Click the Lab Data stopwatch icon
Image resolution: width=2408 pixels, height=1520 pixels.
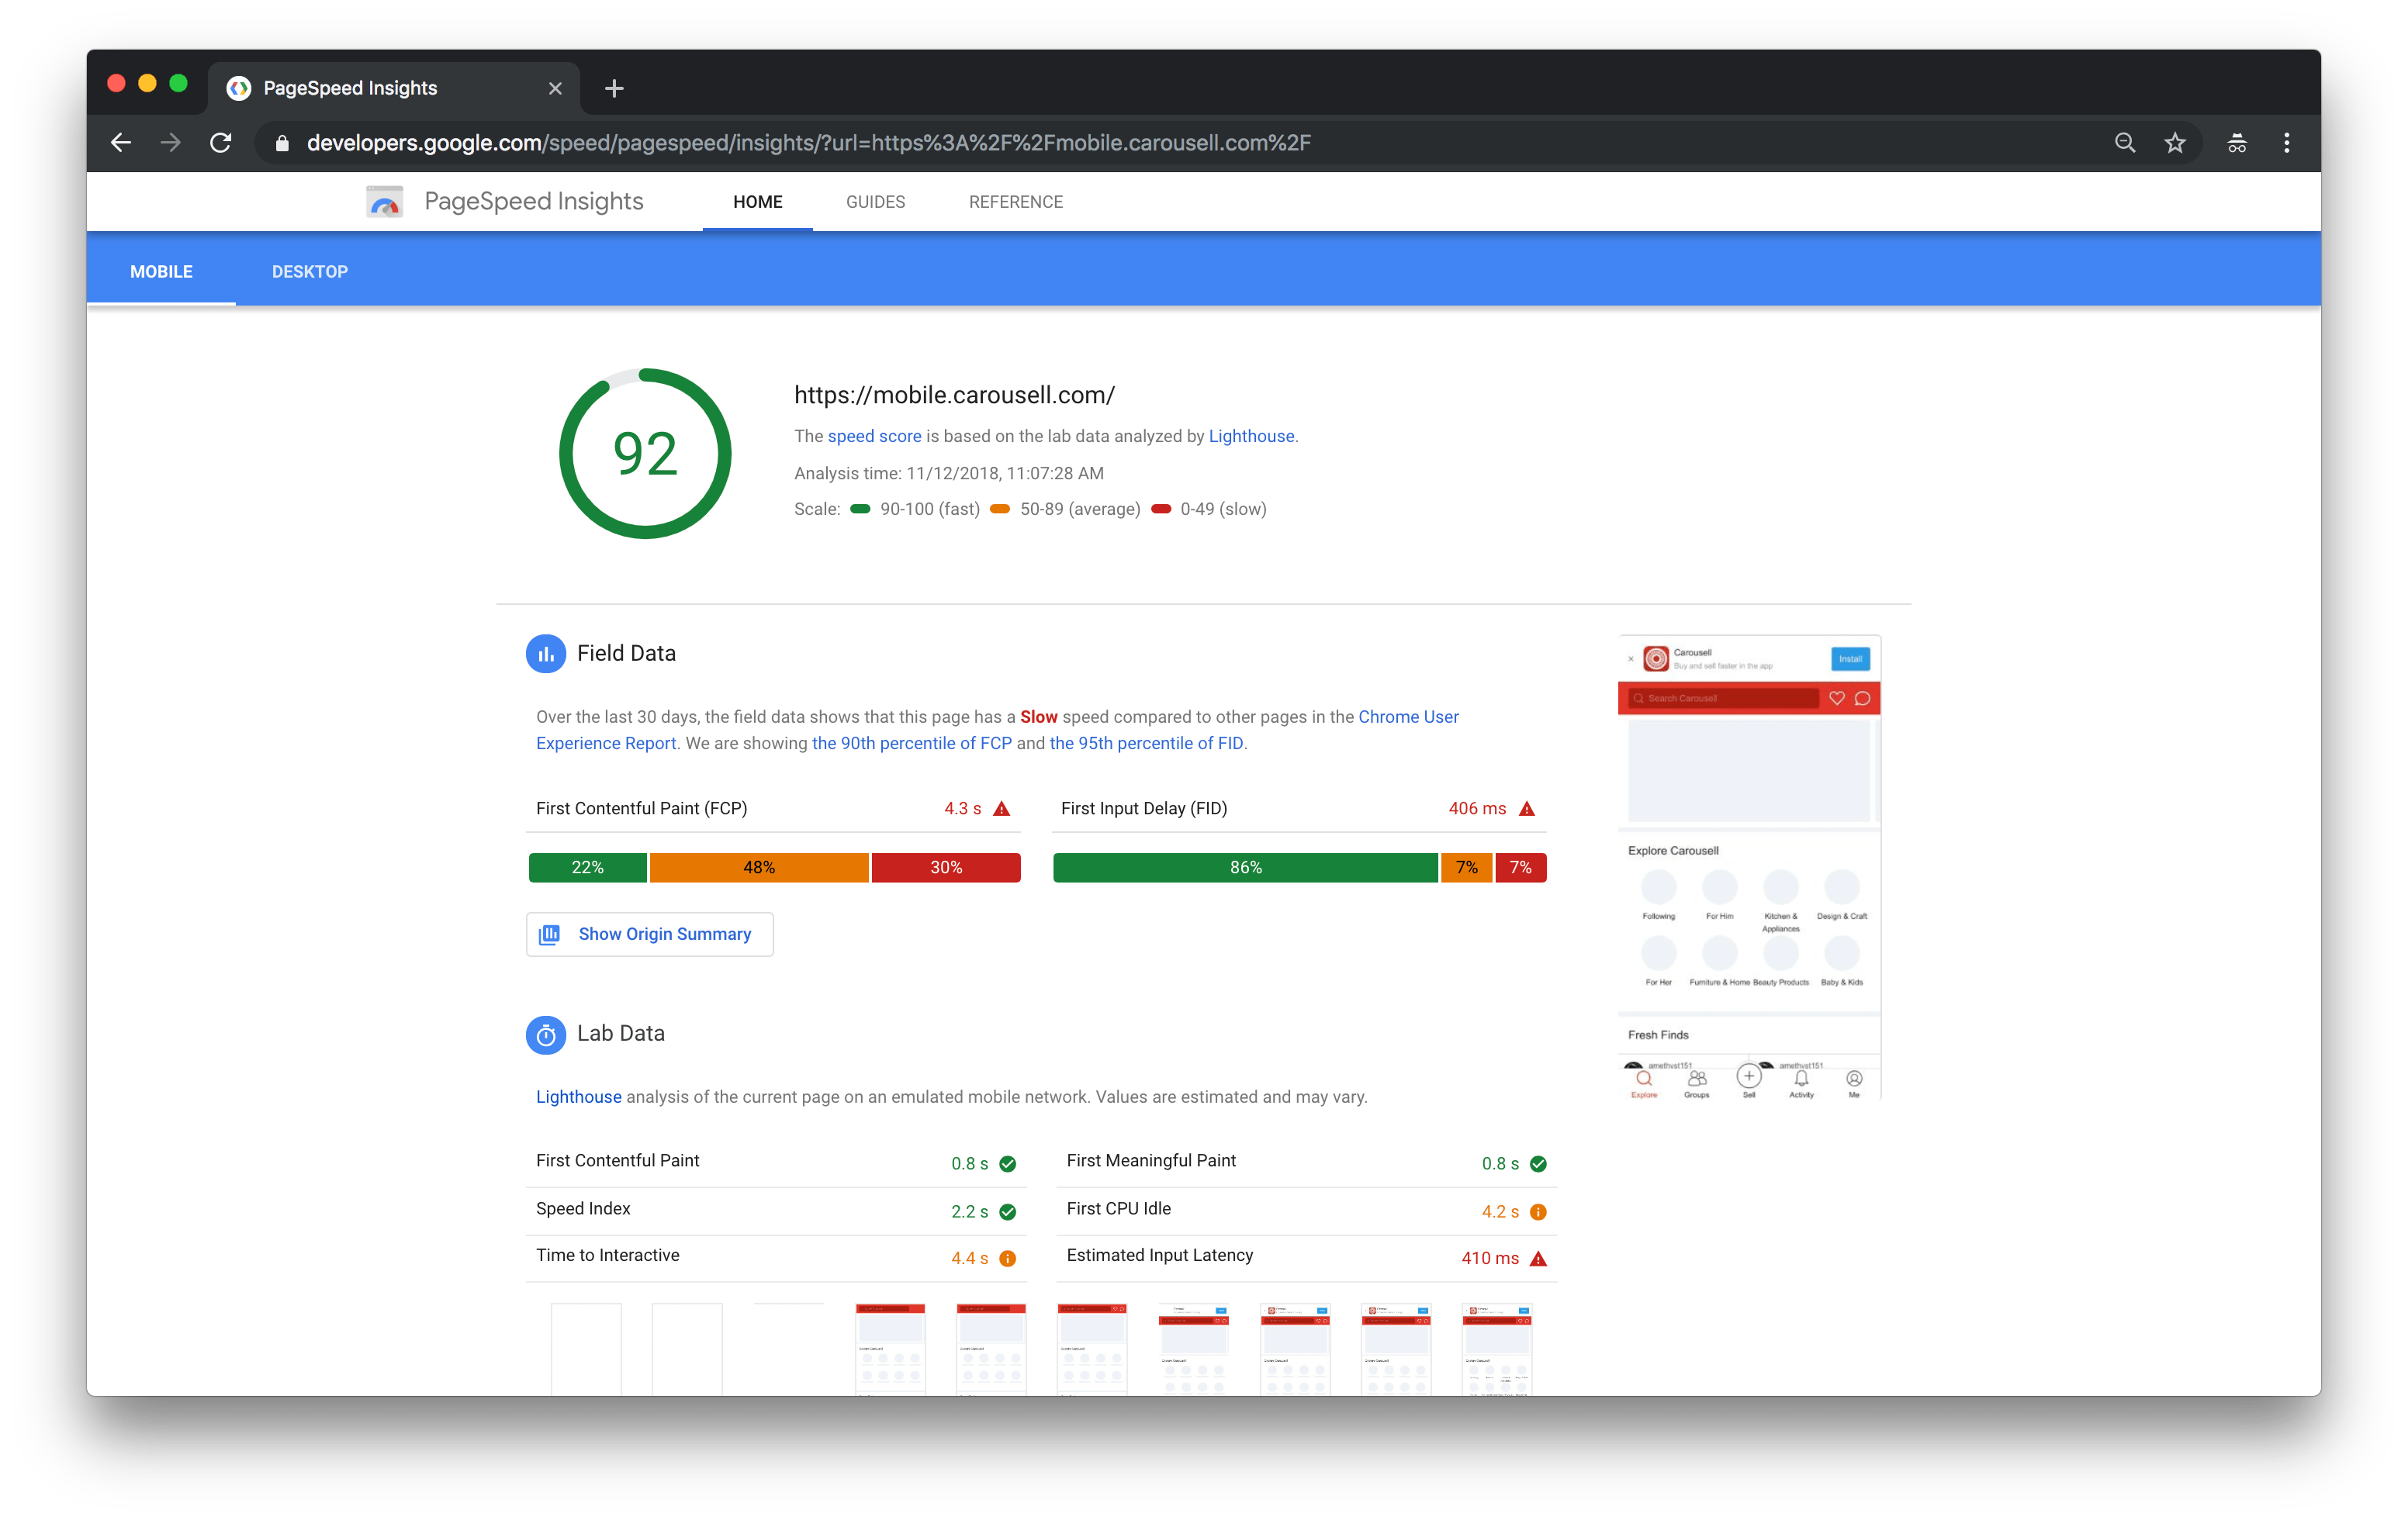point(546,1035)
